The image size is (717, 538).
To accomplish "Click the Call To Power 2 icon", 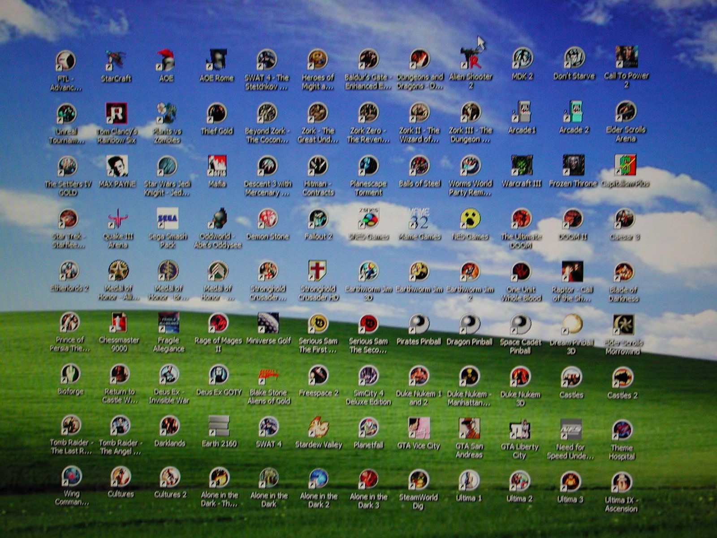I will pos(626,57).
